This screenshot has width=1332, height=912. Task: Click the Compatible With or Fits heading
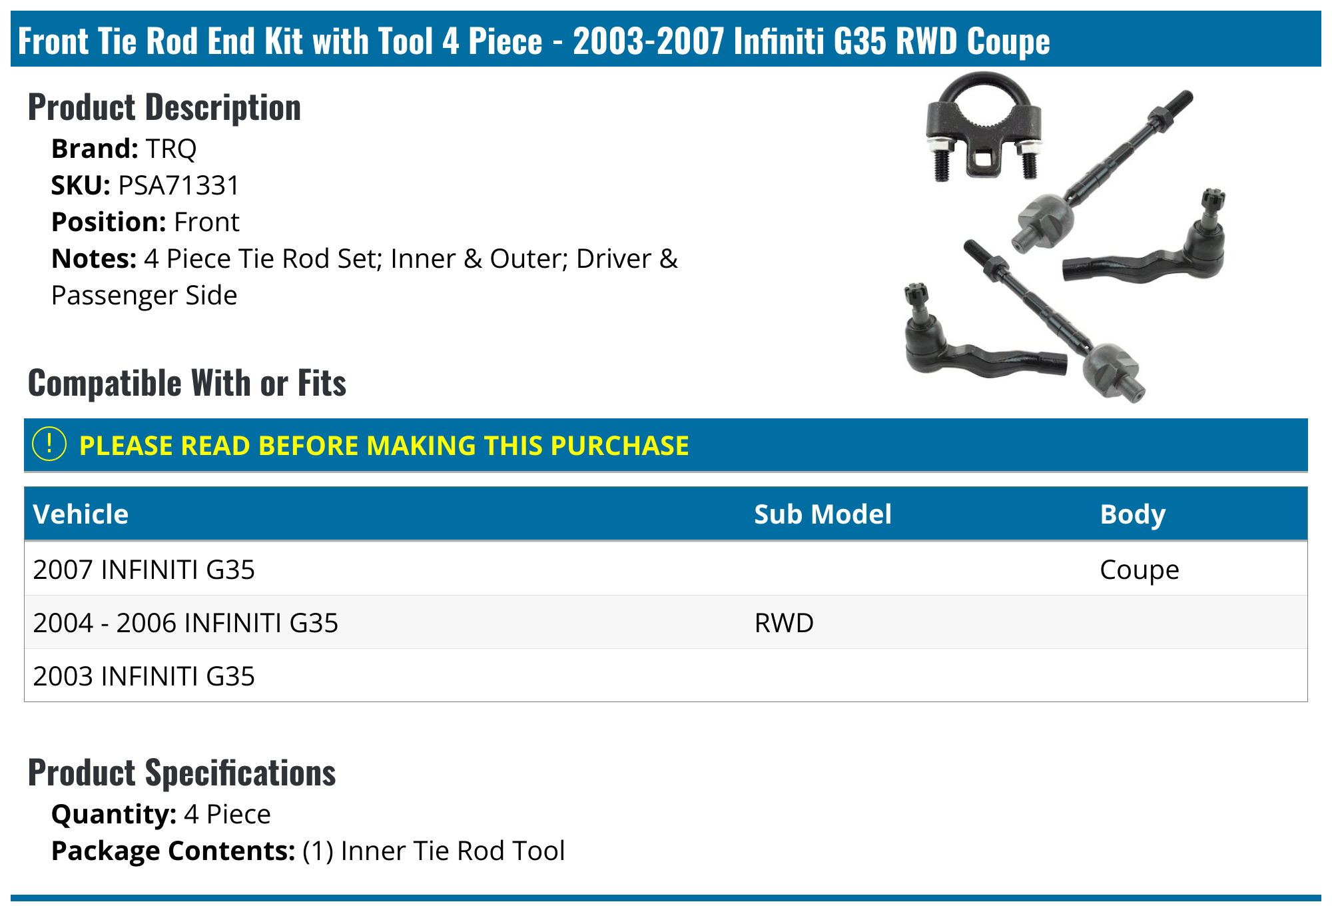(x=187, y=383)
